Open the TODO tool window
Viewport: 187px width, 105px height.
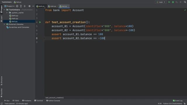tap(15, 101)
